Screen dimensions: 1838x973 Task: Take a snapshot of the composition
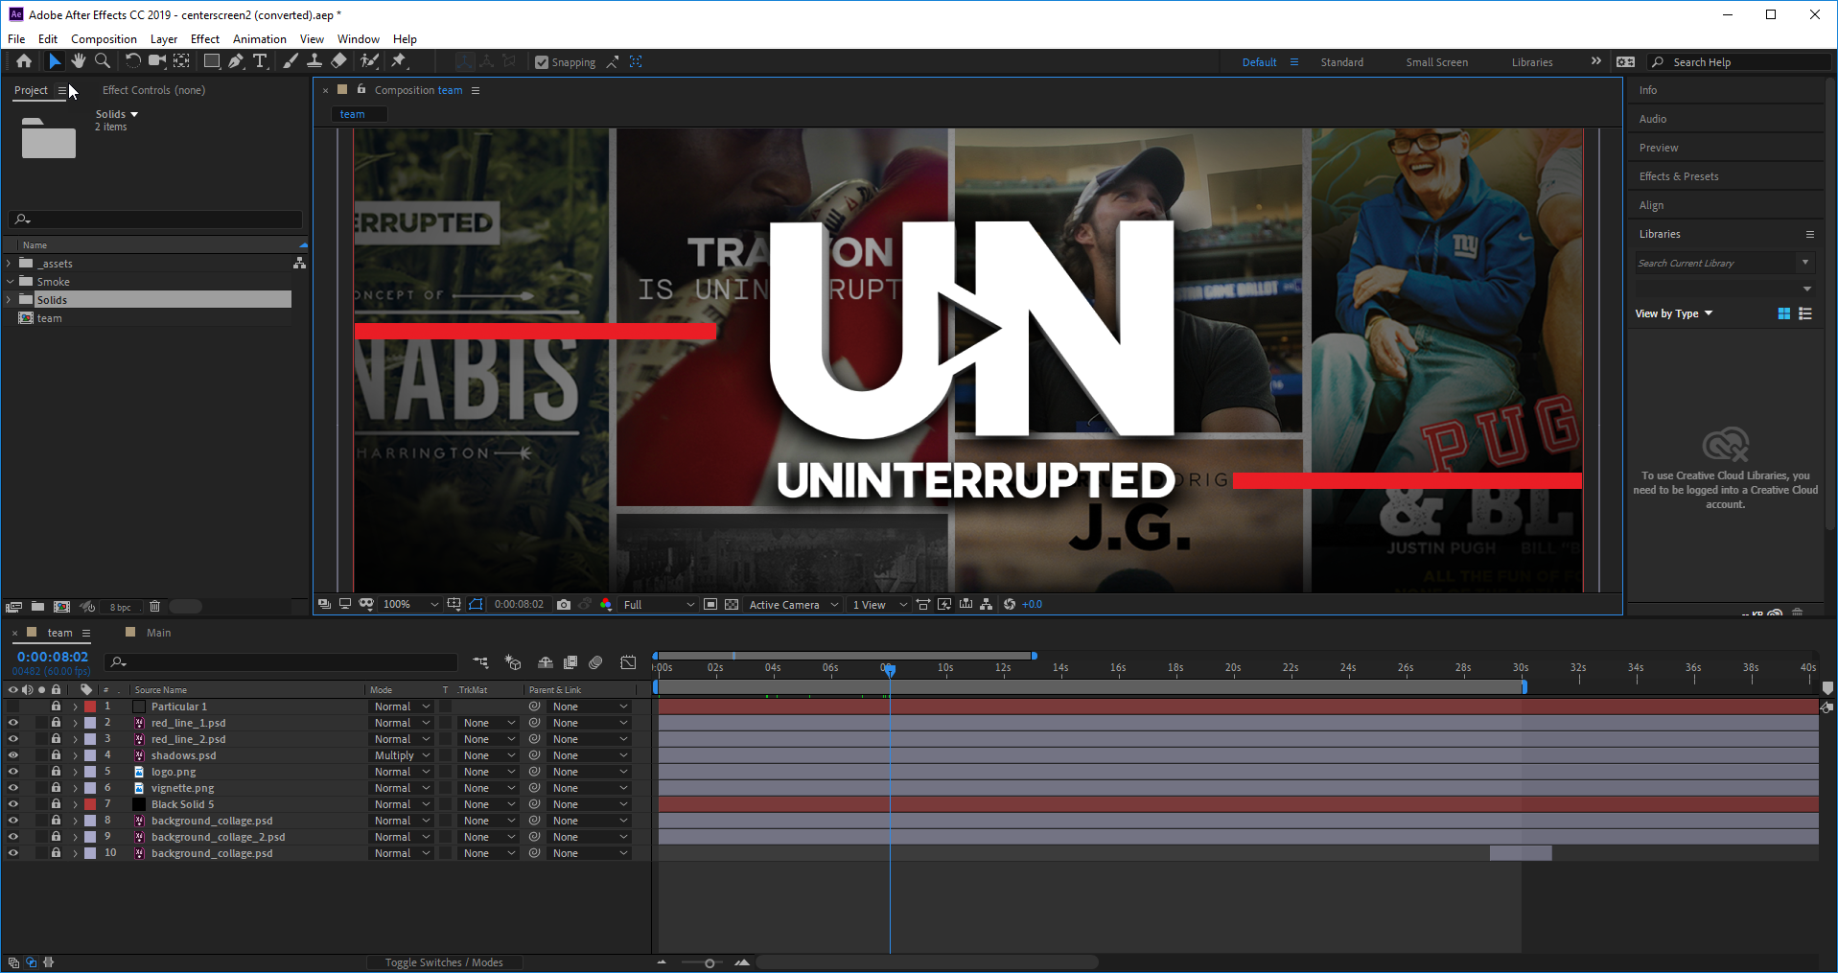coord(564,604)
